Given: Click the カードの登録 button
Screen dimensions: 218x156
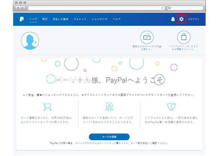Looking at the screenshot, I should (109, 137).
